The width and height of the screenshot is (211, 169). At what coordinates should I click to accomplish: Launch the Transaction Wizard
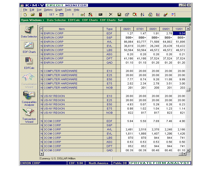(x=29, y=115)
